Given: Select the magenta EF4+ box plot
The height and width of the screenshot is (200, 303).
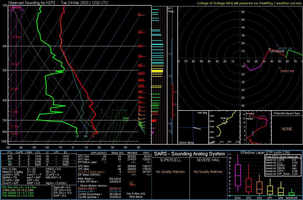Looking at the screenshot, I should click(x=238, y=173).
